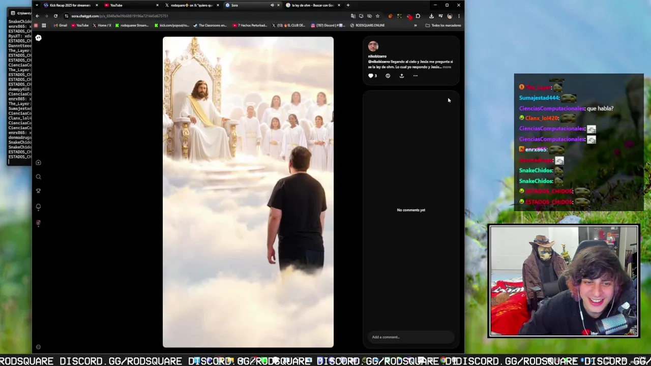Switch to the Kick Recap 2025 tab
The width and height of the screenshot is (651, 366).
(70, 5)
